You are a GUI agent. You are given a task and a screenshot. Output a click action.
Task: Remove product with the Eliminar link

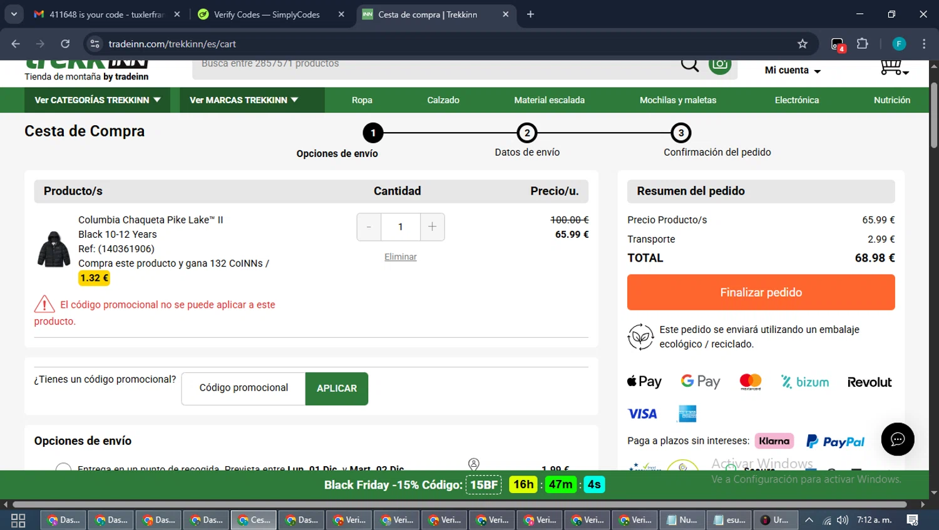point(401,257)
